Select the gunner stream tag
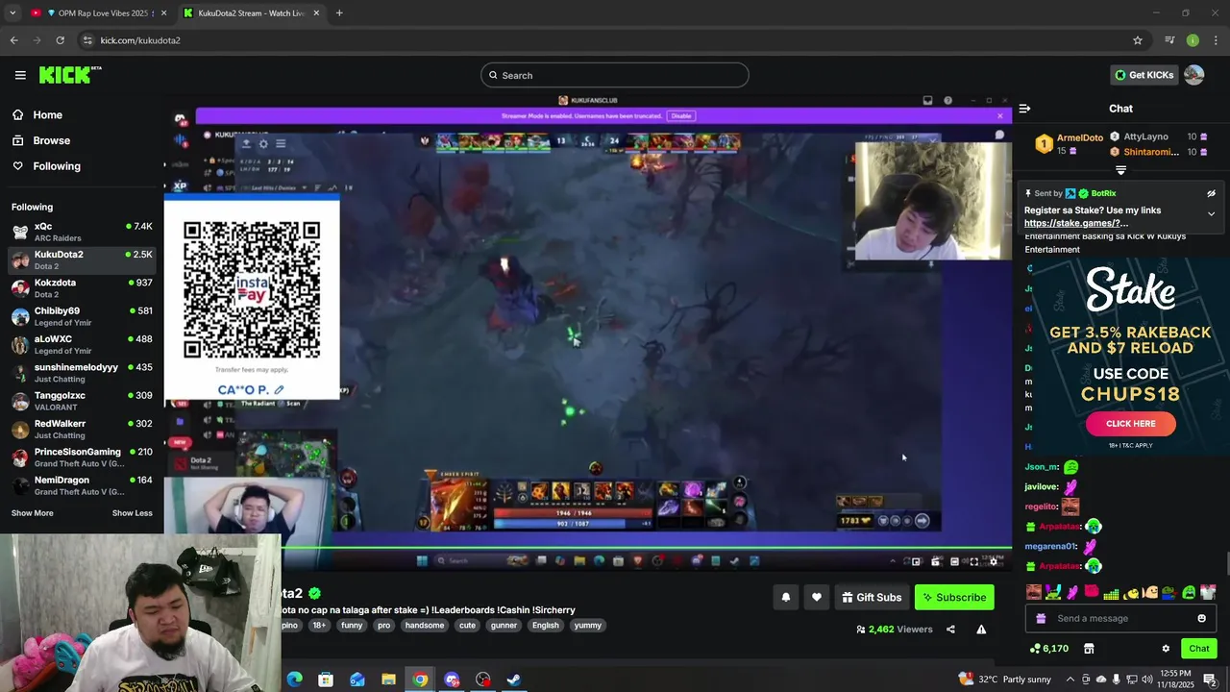Image resolution: width=1230 pixels, height=692 pixels. click(504, 625)
